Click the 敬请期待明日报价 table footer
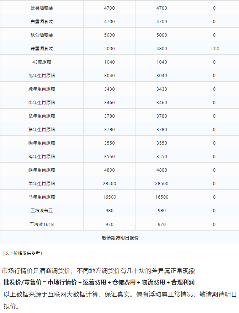The height and width of the screenshot is (313, 239). pos(120,238)
